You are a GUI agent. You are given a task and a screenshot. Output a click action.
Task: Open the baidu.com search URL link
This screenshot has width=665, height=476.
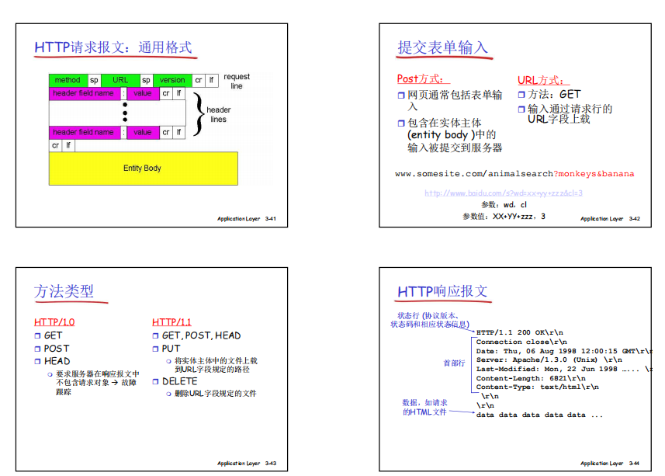click(504, 193)
